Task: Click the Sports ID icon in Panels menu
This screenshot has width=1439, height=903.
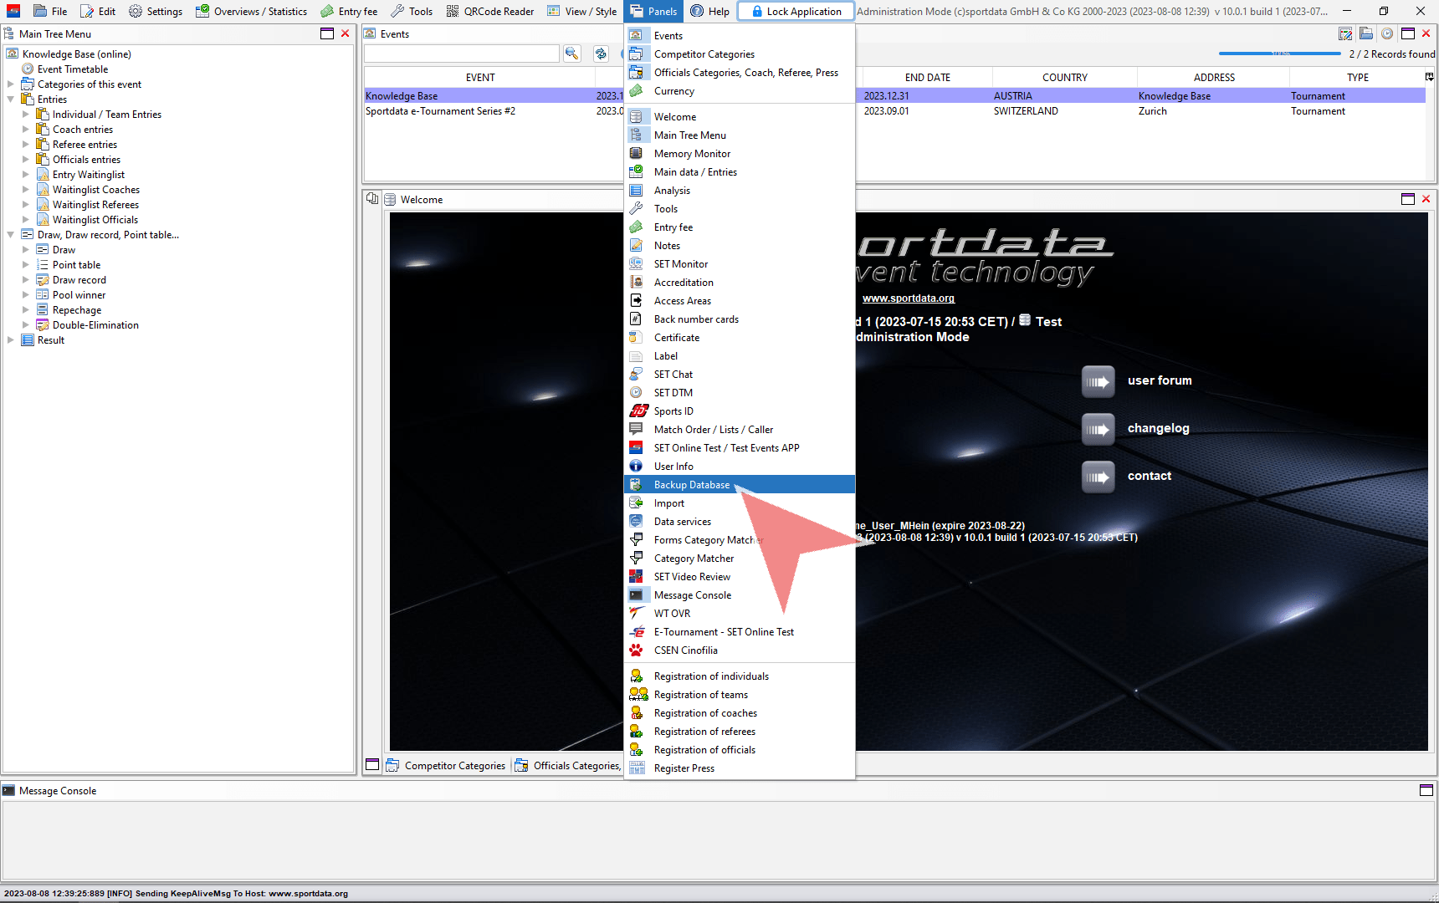Action: (x=638, y=411)
